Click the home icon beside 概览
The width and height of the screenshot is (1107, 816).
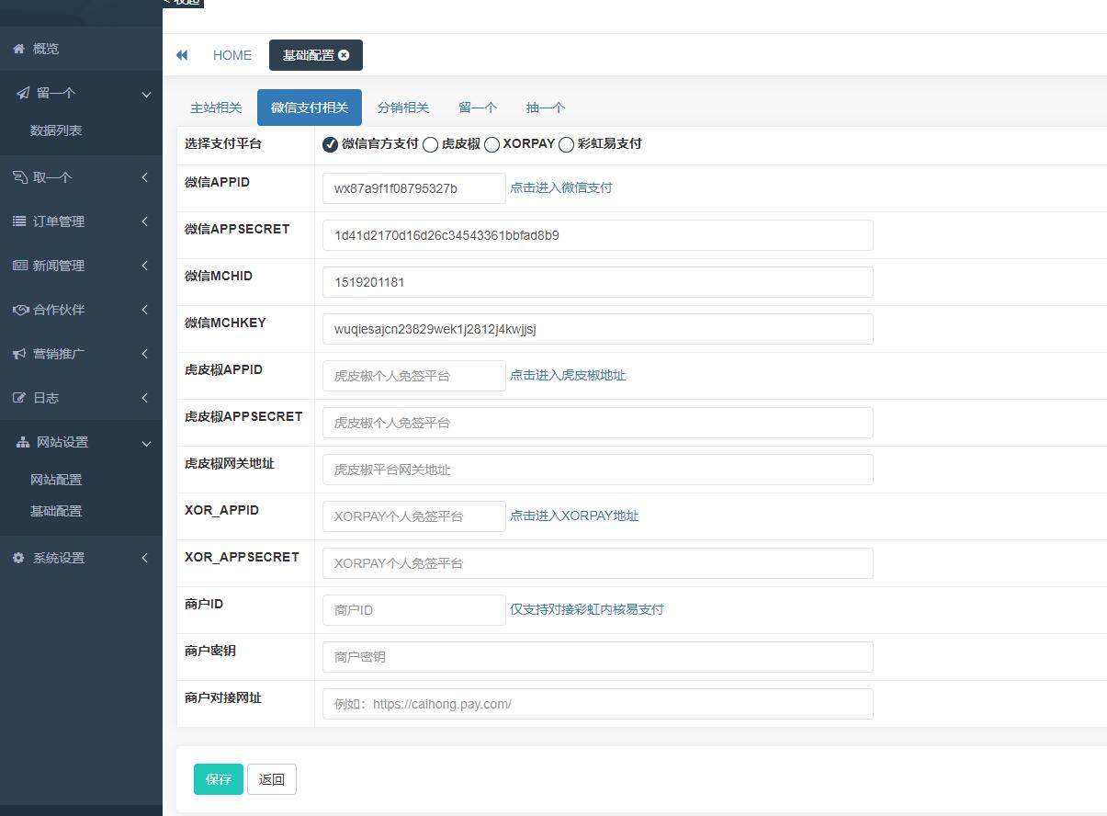point(18,49)
